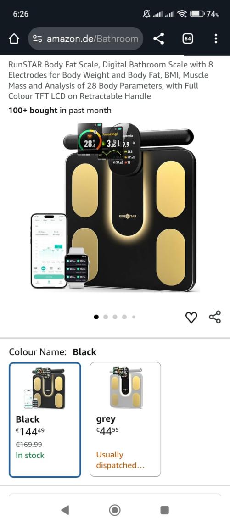Tap 'Usually dispatched…' text to expand
Image resolution: width=230 pixels, height=524 pixels.
click(120, 460)
